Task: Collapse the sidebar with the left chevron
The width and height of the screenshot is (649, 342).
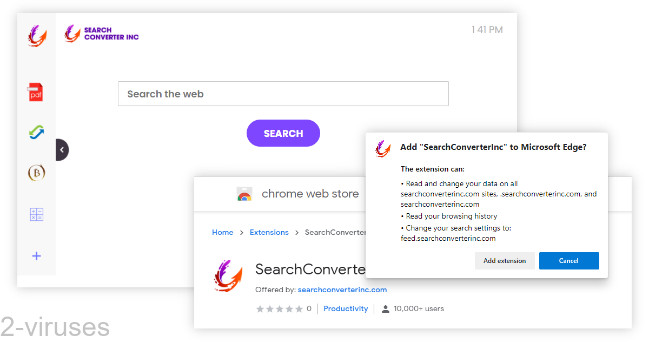Action: [x=61, y=149]
